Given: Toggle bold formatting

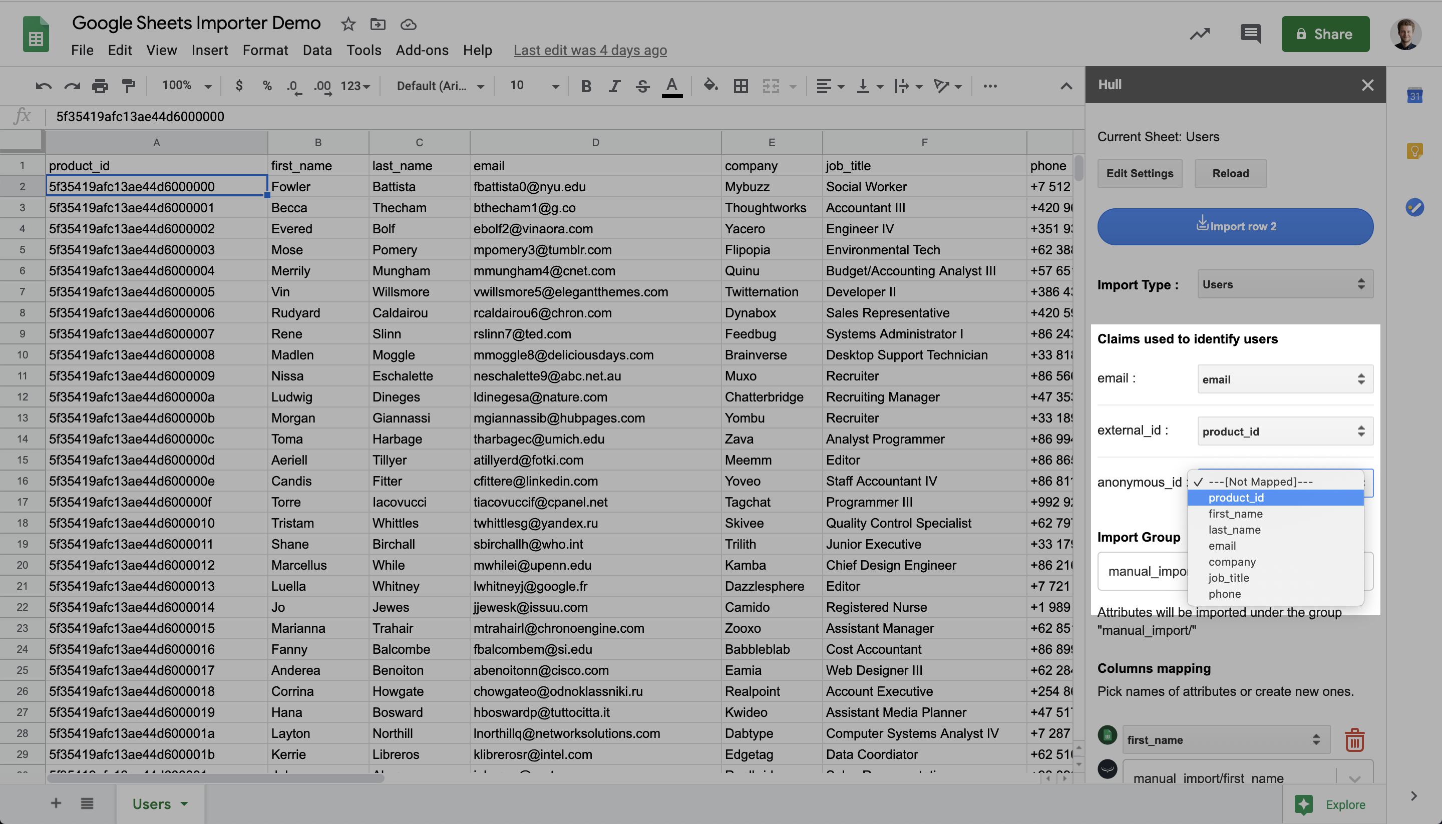Looking at the screenshot, I should [586, 86].
